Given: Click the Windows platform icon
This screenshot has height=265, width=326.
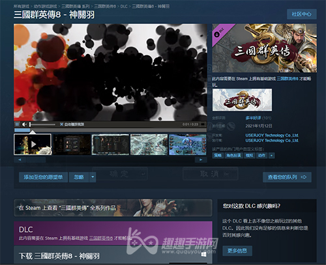Looking at the screenshot, I should coord(203,255).
